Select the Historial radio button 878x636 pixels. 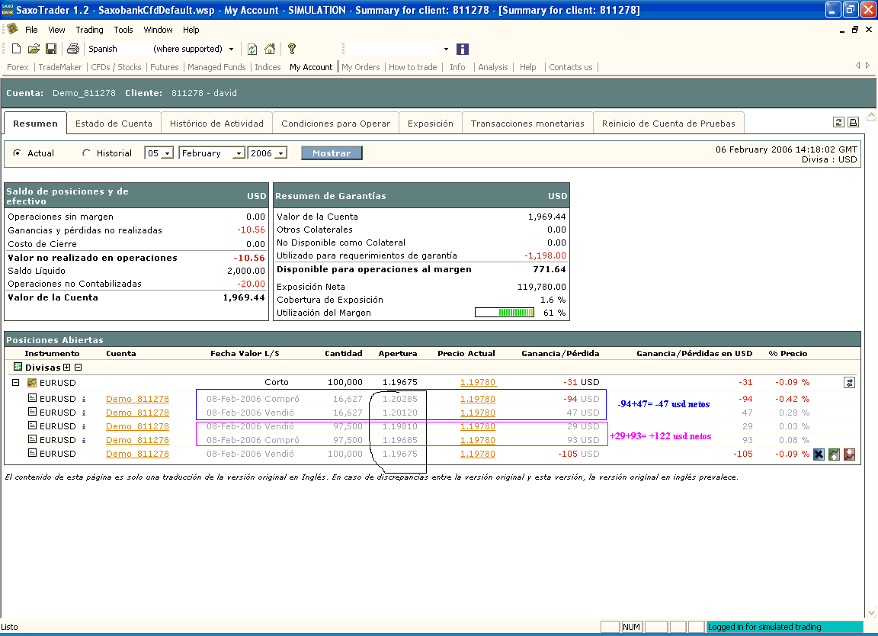pyautogui.click(x=86, y=153)
